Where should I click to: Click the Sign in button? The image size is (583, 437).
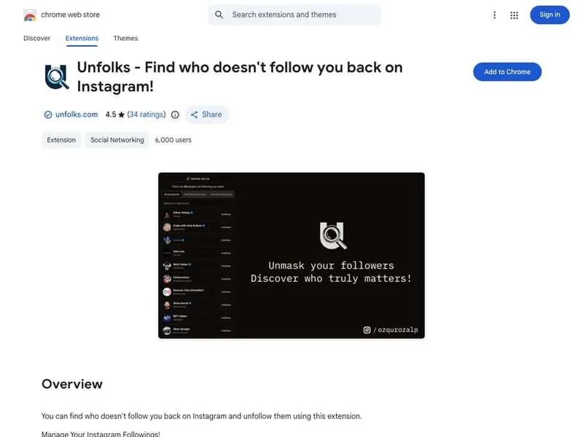point(549,15)
